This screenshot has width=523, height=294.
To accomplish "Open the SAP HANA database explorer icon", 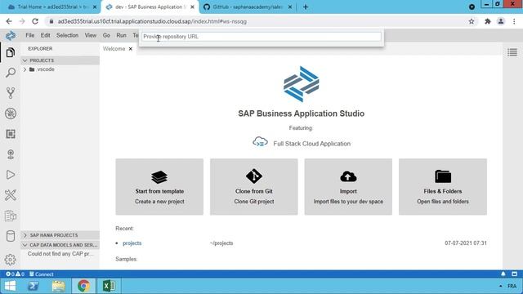I will pyautogui.click(x=11, y=236).
